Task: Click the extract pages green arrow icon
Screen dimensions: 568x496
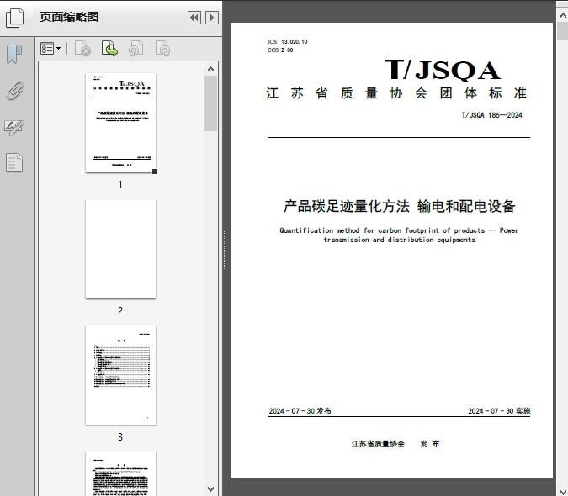Action: (x=109, y=49)
